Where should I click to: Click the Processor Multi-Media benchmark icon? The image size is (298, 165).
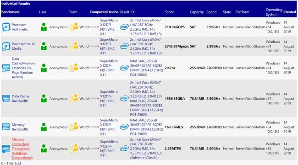[6, 46]
